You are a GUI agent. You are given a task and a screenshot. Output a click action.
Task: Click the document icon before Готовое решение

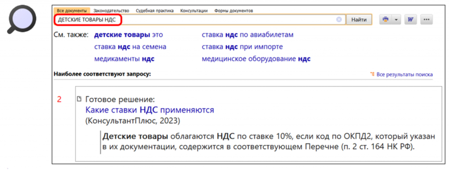[80, 99]
